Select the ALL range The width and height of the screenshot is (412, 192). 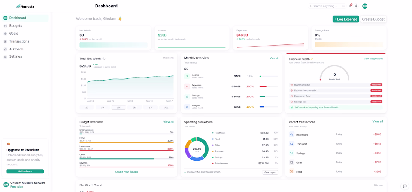pos(166,108)
